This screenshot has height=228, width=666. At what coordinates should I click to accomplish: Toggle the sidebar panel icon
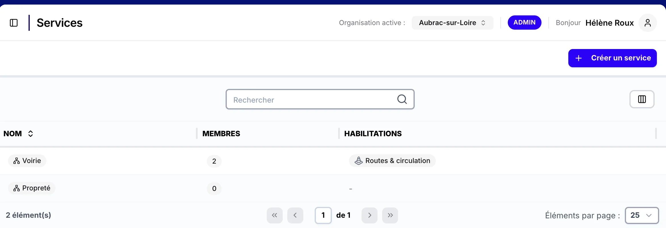[x=14, y=23]
